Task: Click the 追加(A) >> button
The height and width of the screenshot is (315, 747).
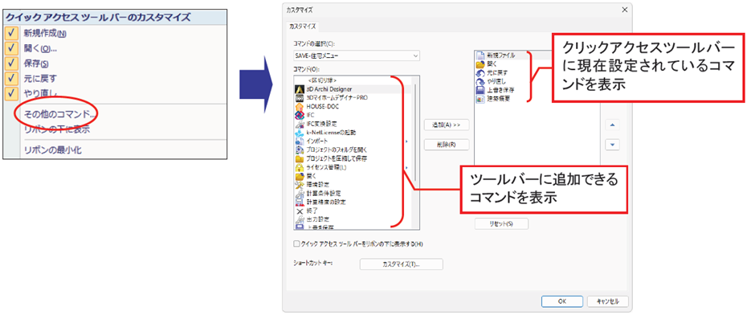Action: (x=447, y=125)
